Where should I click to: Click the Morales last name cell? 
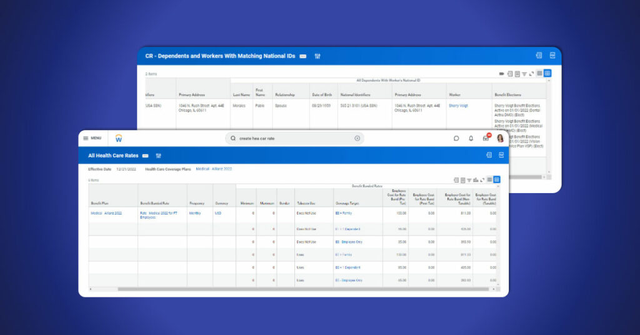tap(239, 106)
